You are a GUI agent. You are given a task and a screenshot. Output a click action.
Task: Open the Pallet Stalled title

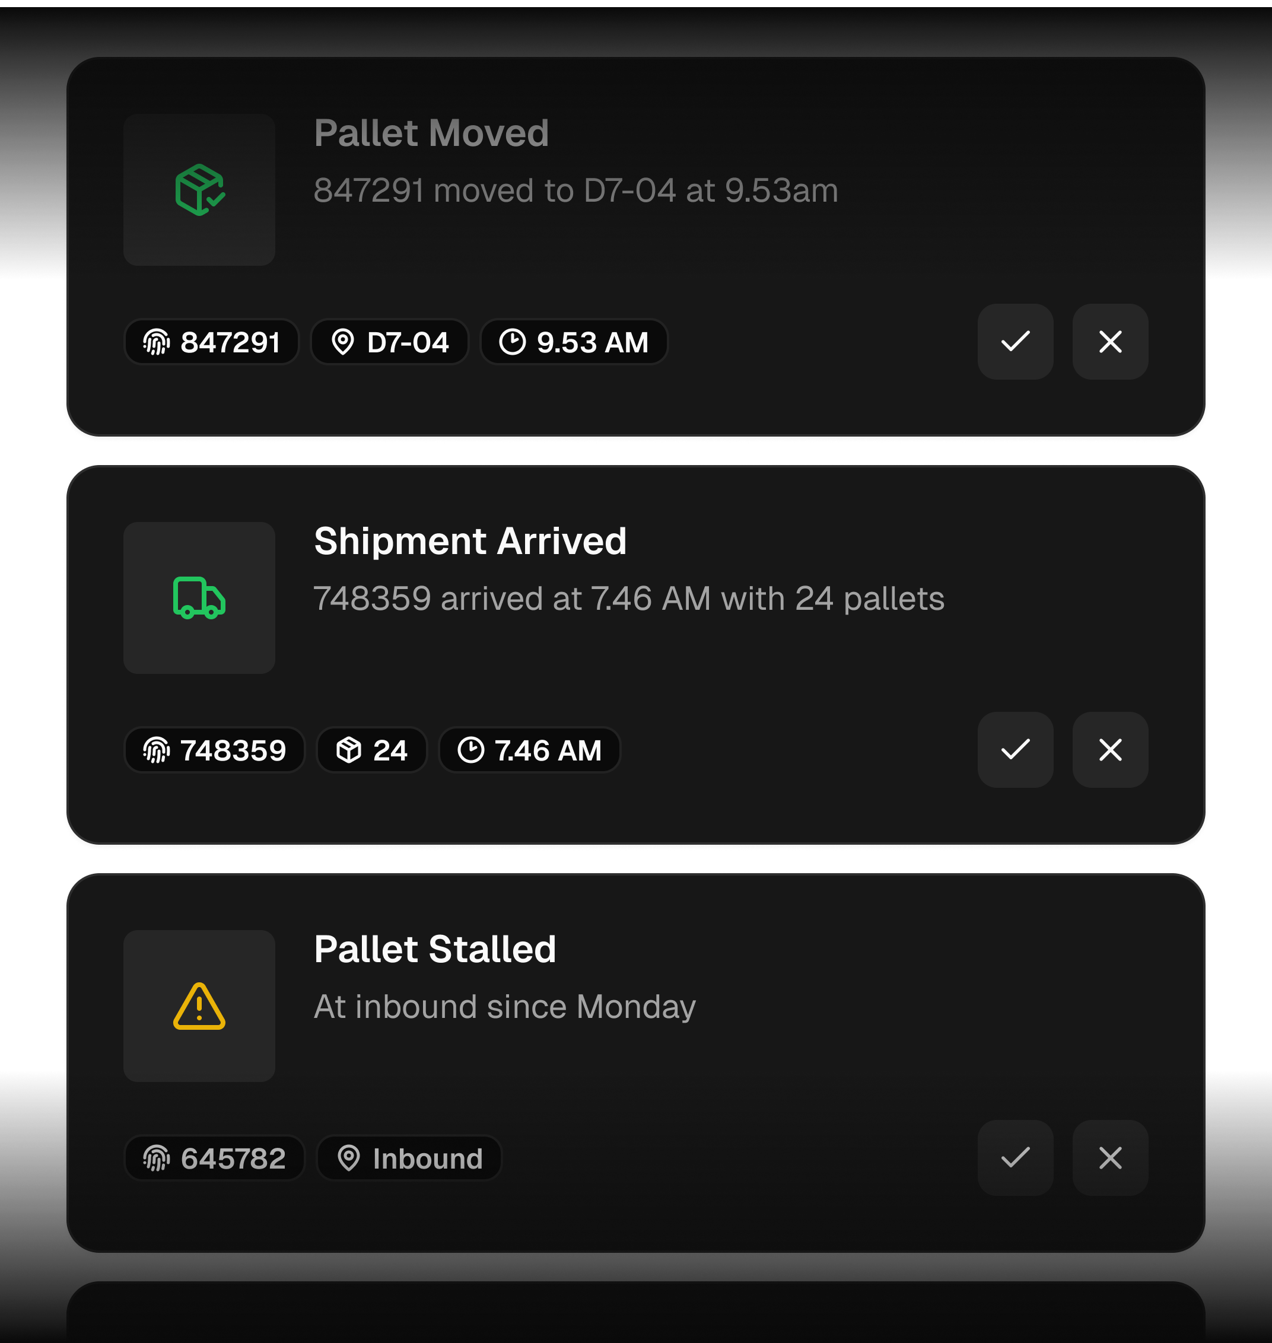[x=435, y=949]
